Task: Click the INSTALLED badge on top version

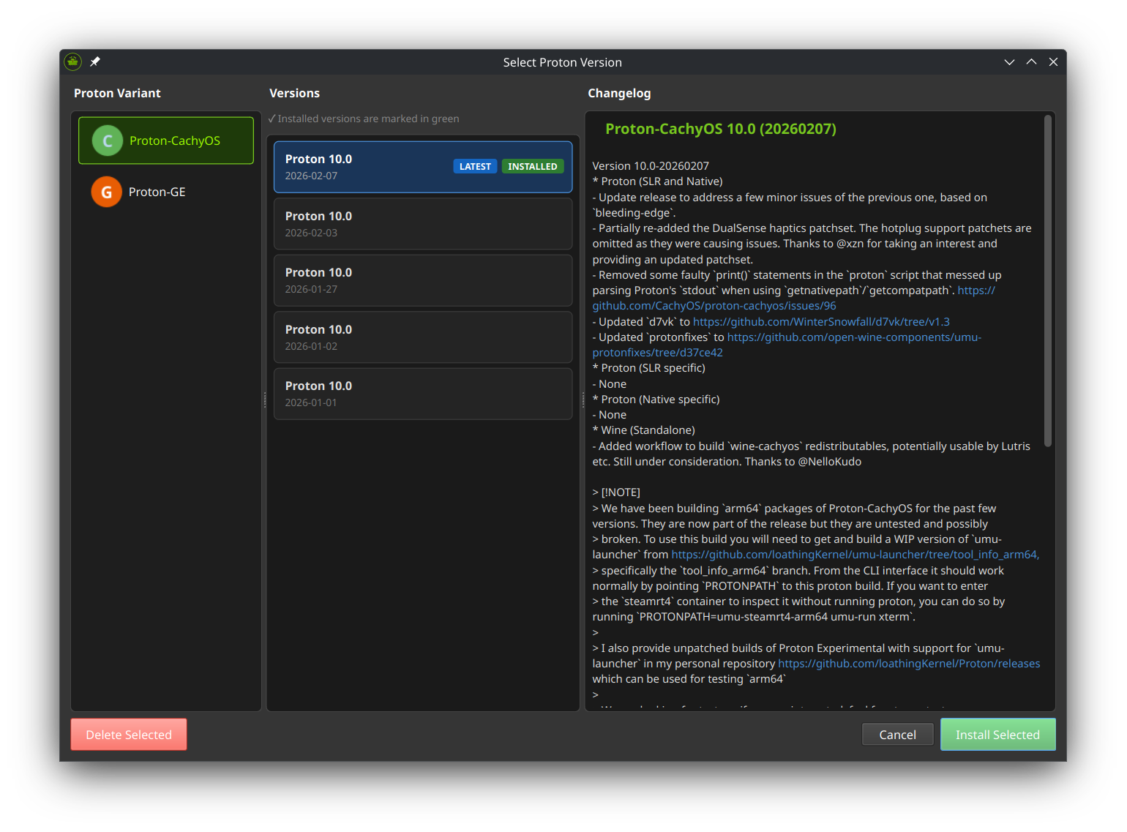Action: point(532,167)
